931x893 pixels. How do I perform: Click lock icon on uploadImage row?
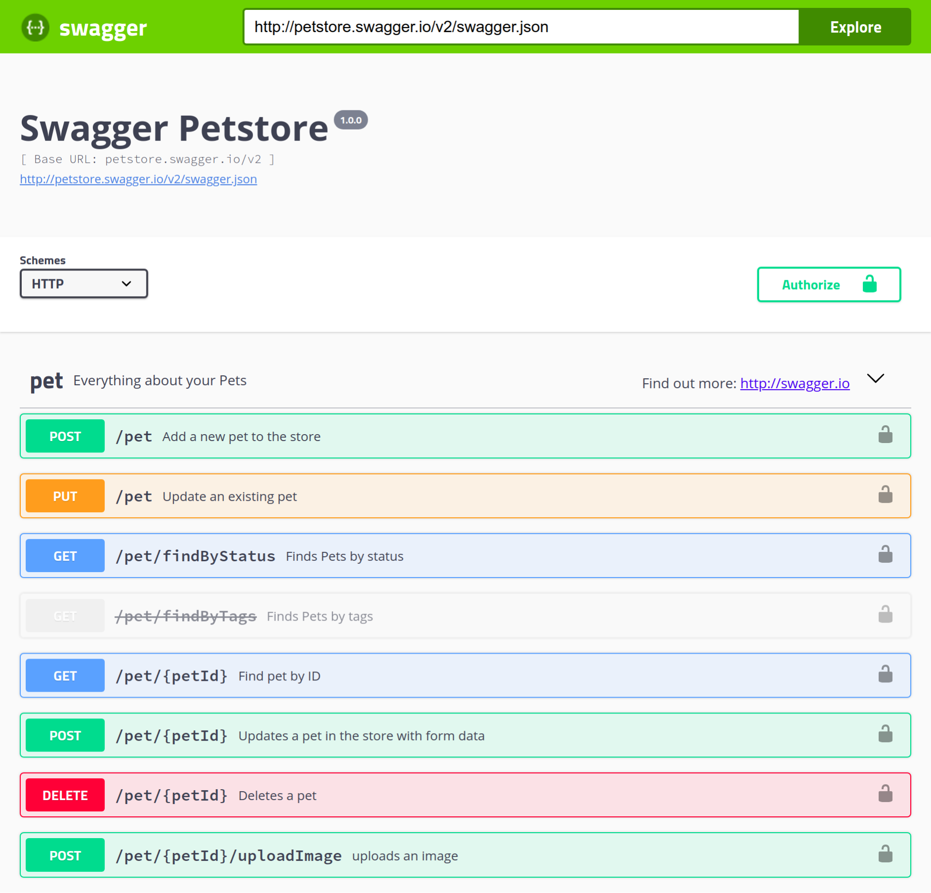coord(885,854)
